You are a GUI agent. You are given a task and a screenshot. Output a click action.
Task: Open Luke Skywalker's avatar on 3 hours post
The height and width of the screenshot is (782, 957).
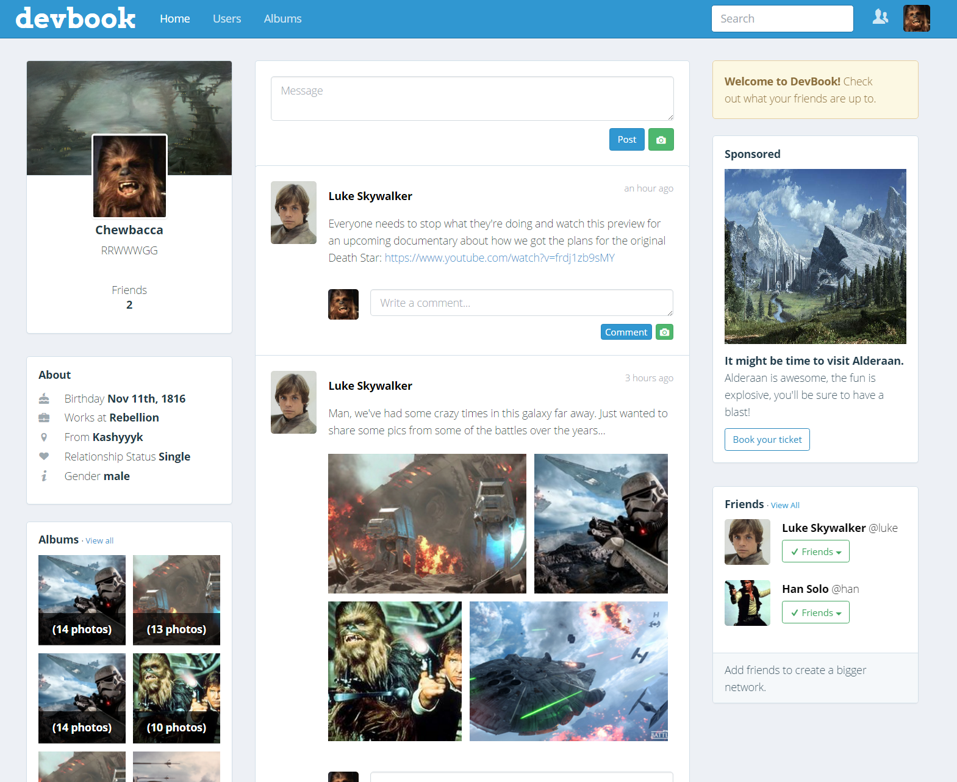coord(293,403)
